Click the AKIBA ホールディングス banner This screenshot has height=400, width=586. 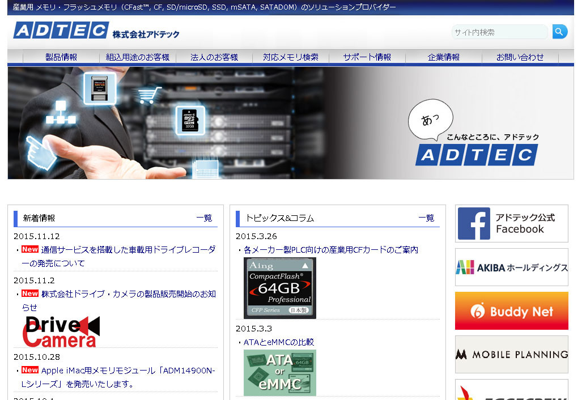click(511, 267)
